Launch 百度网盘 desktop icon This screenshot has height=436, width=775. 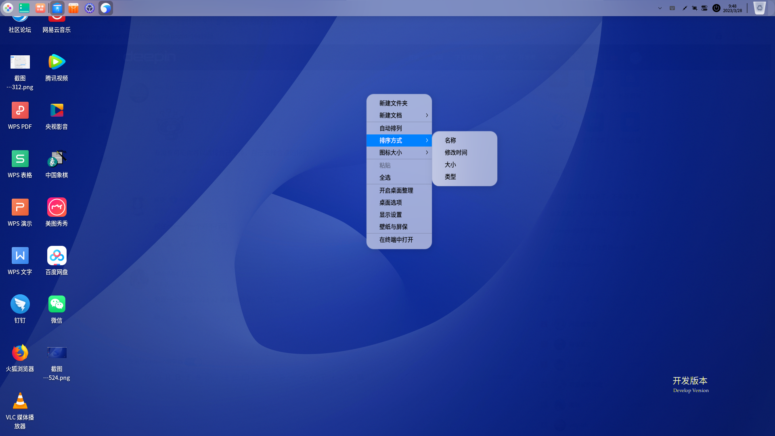[x=57, y=256]
